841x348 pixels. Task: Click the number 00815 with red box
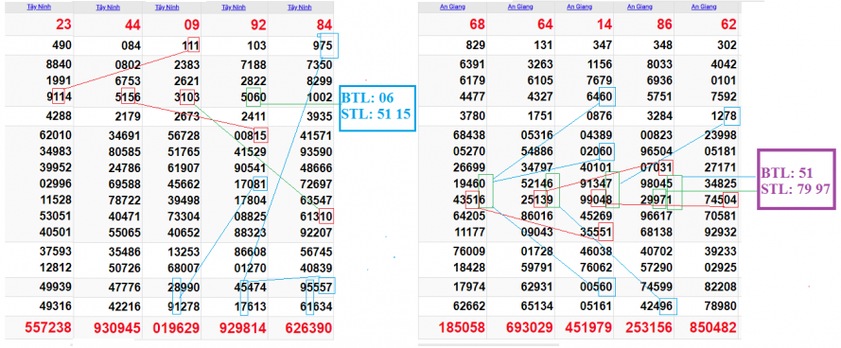pos(250,135)
